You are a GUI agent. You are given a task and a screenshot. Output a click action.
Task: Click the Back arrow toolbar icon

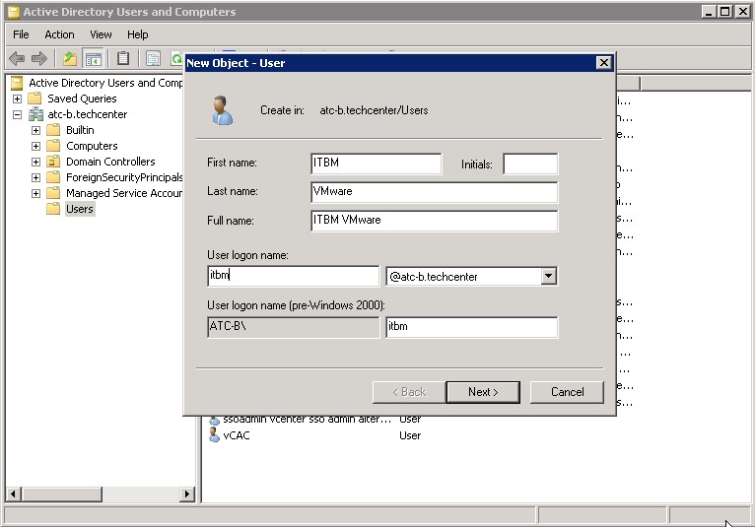[x=17, y=59]
